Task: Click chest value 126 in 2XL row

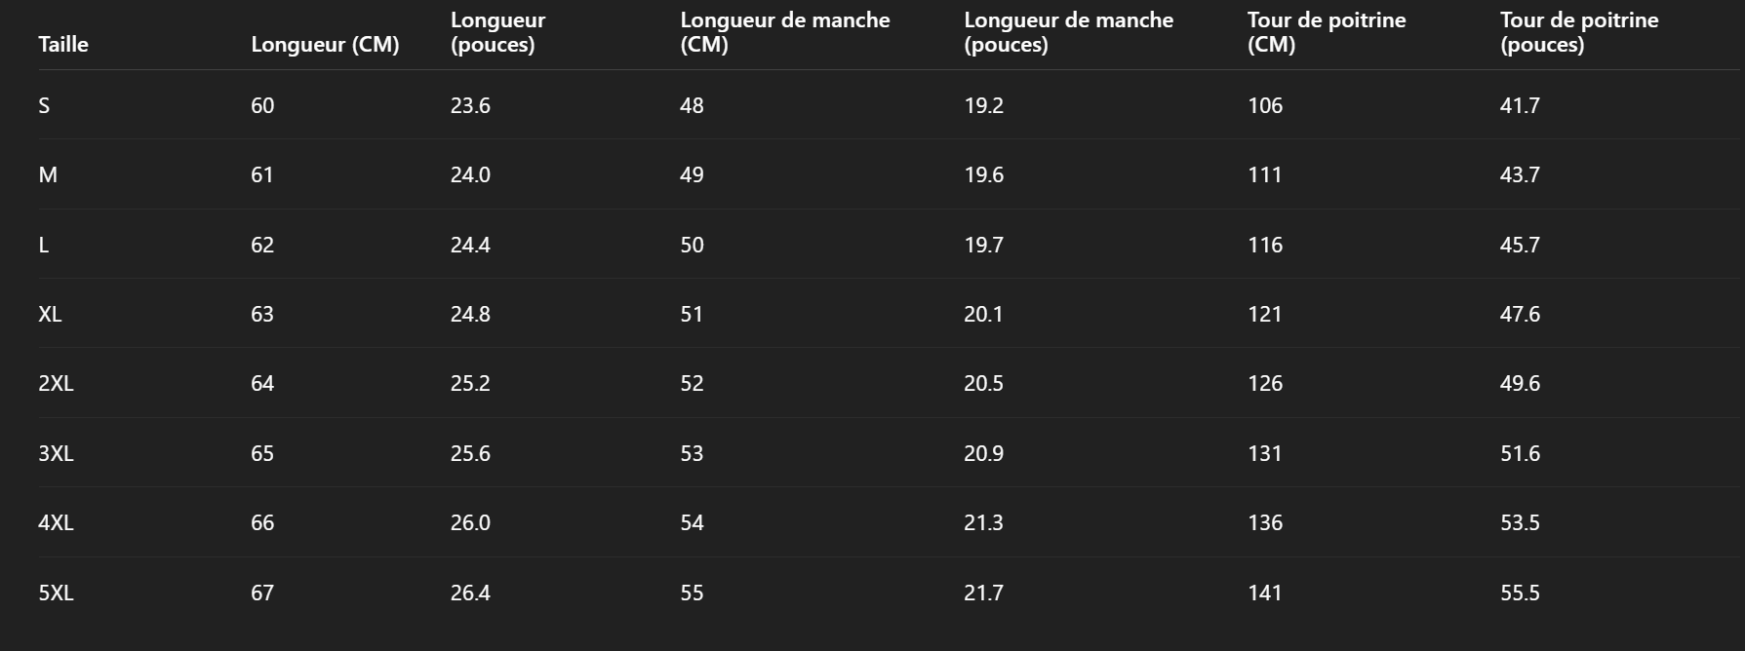Action: pos(1264,384)
